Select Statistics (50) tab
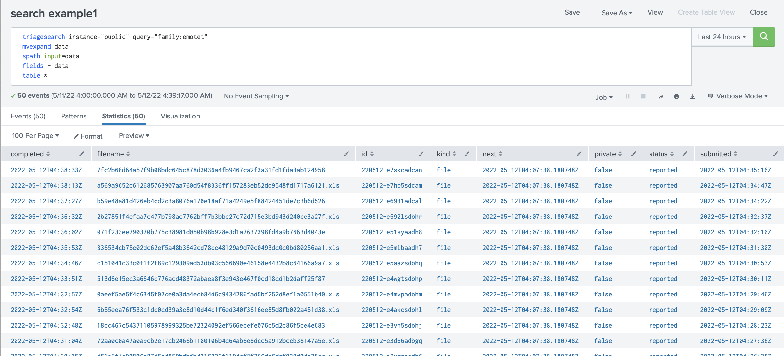This screenshot has width=784, height=356. [x=123, y=116]
